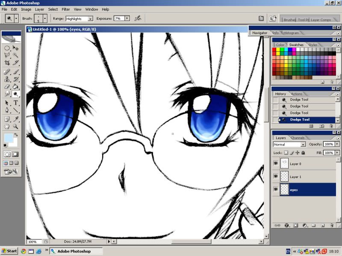Select the Notes tool
Screen dimensions: 342x256
pyautogui.click(x=7, y=119)
